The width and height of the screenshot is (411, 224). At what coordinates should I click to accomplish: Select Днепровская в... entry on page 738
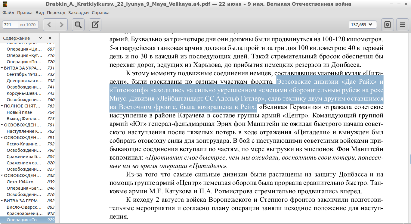click(x=25, y=81)
